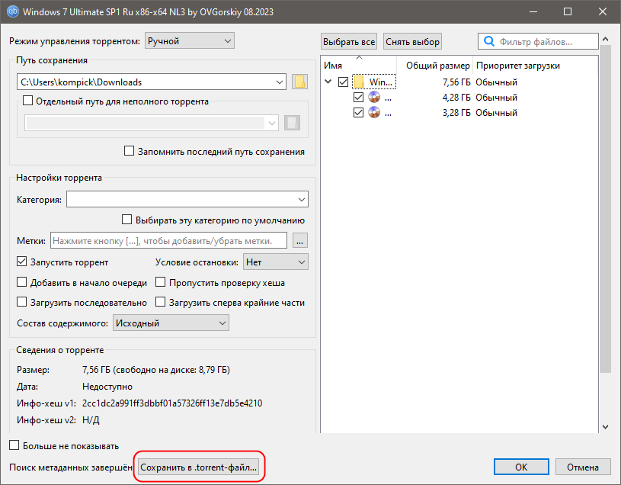This screenshot has height=485, width=621.
Task: Open the tags '...' button next to Метки
Action: (x=299, y=240)
